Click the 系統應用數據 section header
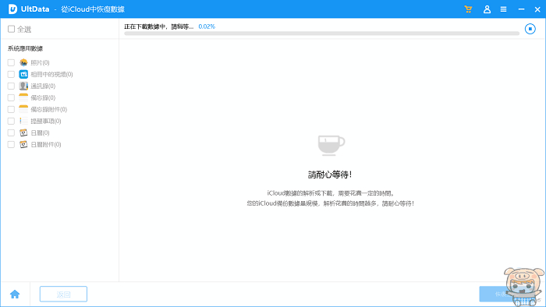Screen dimensions: 546x307 pos(26,48)
